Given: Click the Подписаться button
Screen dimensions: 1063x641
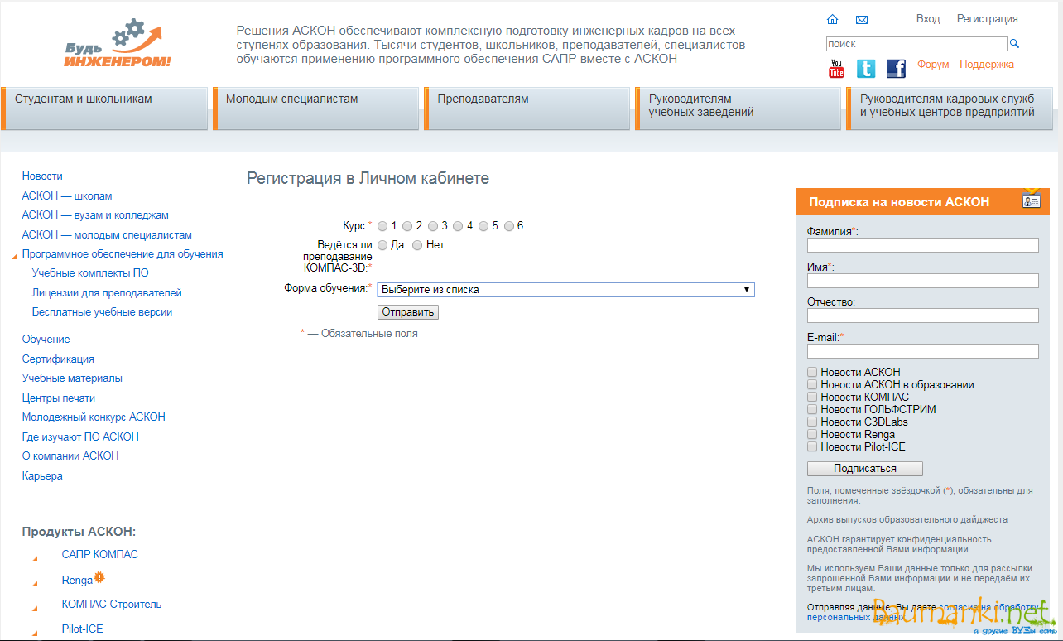Looking at the screenshot, I should (865, 469).
